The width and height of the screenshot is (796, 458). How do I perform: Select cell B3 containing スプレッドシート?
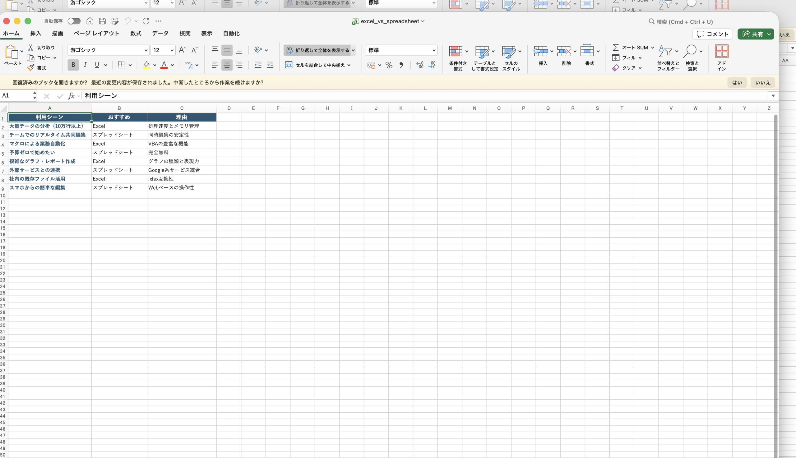119,135
